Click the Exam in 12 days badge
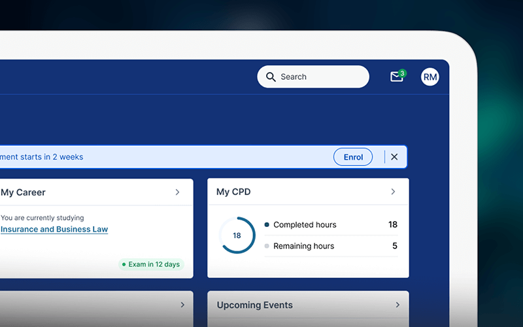Image resolution: width=523 pixels, height=327 pixels. pos(153,264)
